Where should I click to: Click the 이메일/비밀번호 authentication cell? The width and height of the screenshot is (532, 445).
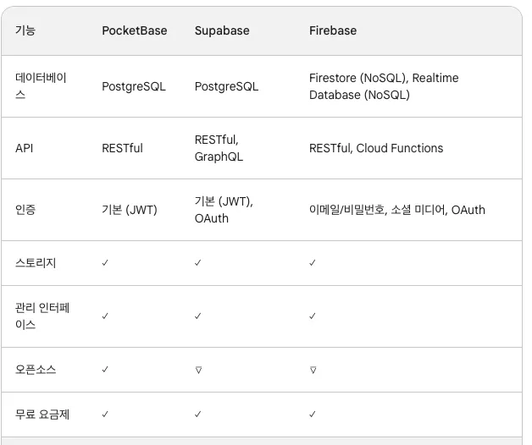coord(397,210)
